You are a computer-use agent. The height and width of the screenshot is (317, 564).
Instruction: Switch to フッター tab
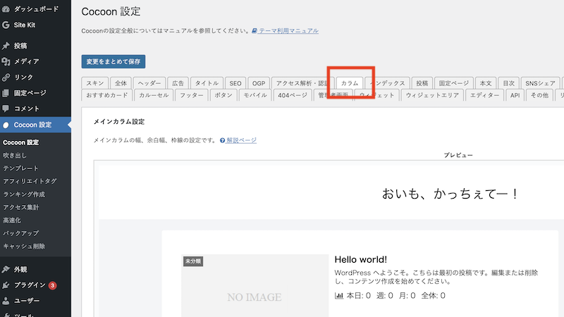[x=191, y=95]
